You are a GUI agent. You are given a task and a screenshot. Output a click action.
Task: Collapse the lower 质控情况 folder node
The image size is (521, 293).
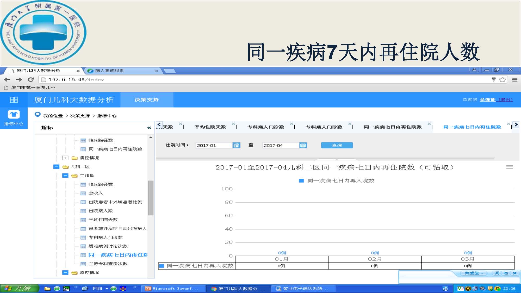65,273
